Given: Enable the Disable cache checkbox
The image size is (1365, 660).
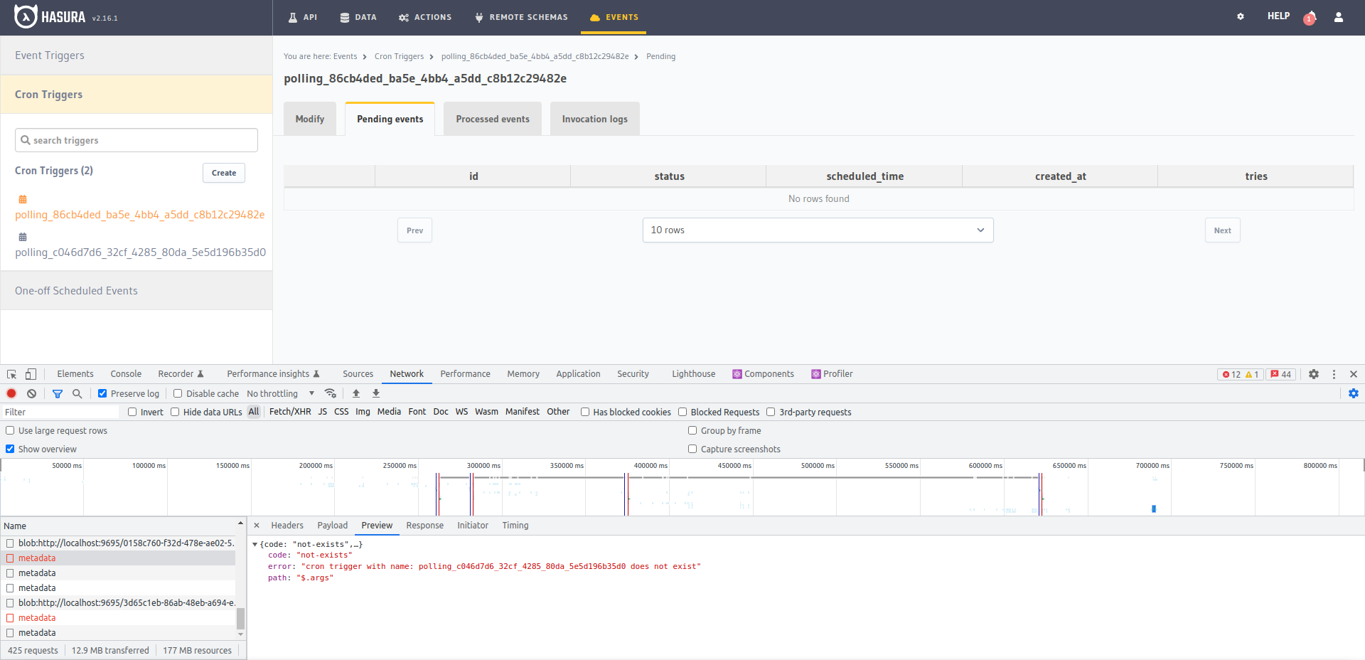Looking at the screenshot, I should (x=177, y=393).
